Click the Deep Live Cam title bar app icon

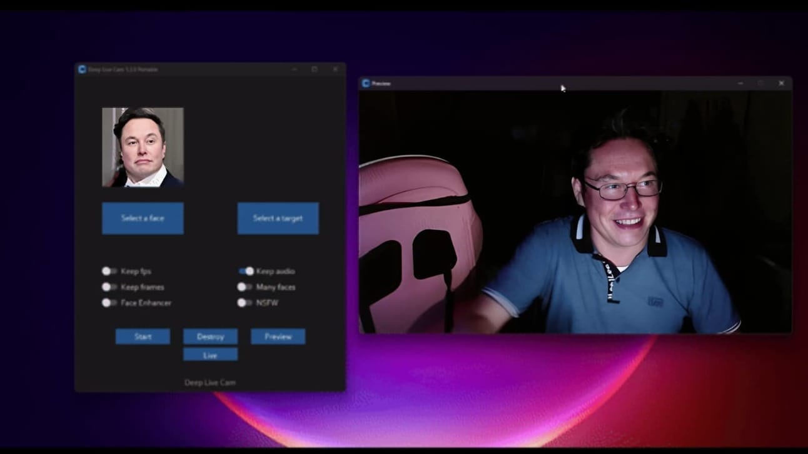pos(82,69)
